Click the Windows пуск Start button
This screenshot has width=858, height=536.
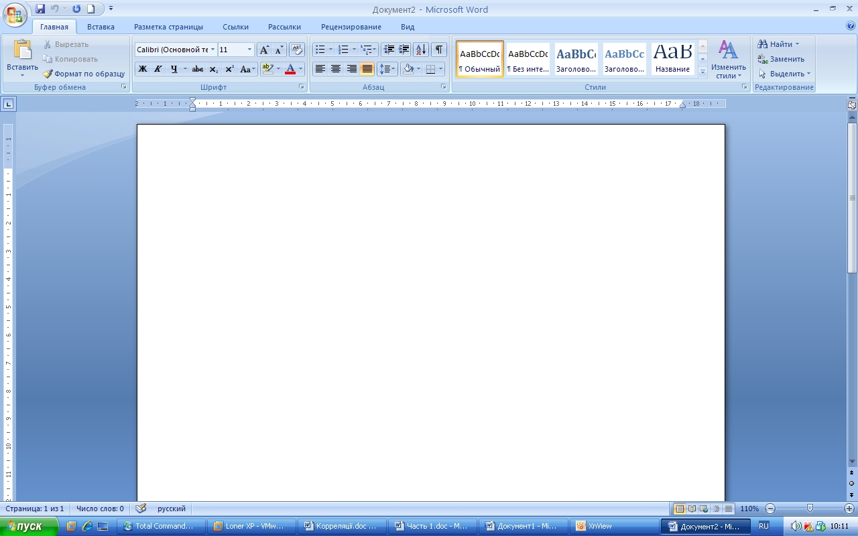point(29,527)
